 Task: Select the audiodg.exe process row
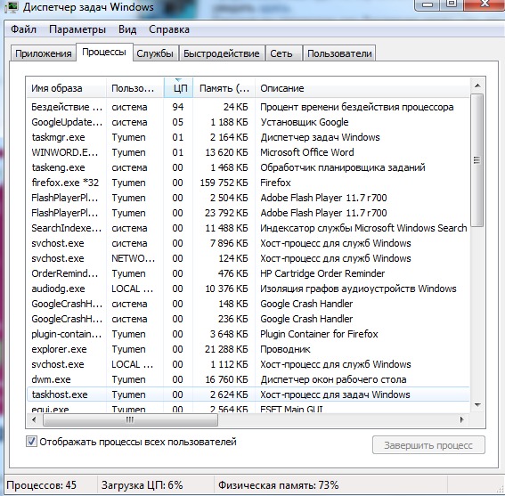pyautogui.click(x=248, y=289)
